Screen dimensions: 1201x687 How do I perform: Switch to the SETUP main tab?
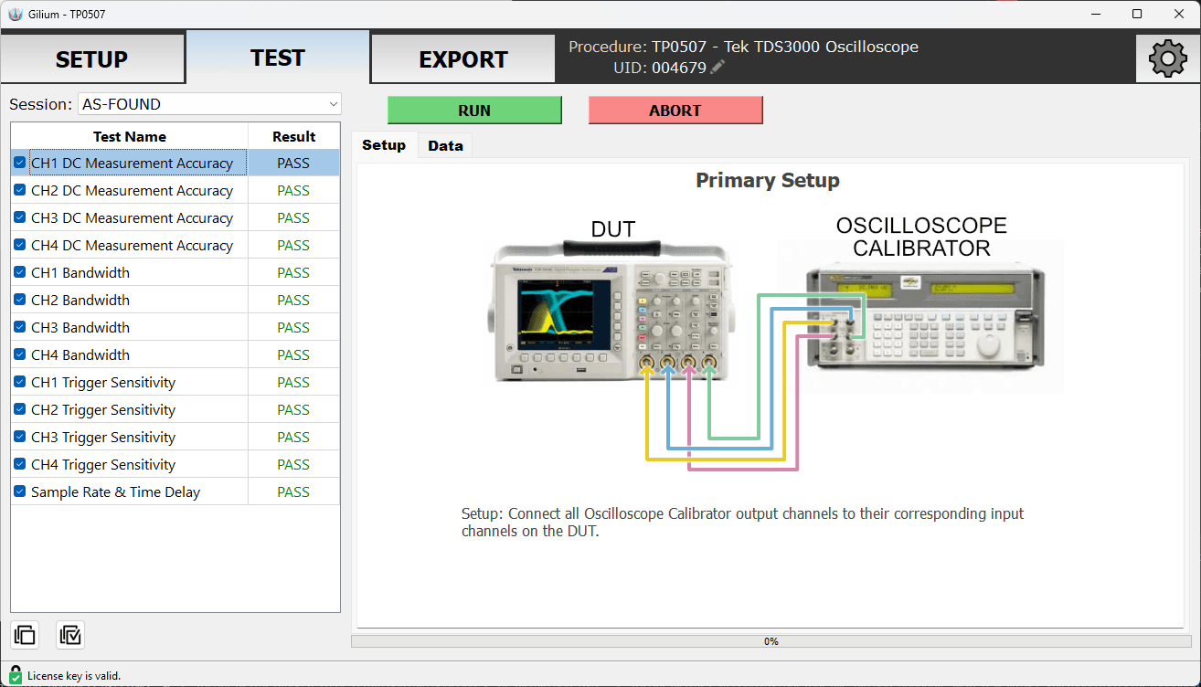(x=92, y=59)
